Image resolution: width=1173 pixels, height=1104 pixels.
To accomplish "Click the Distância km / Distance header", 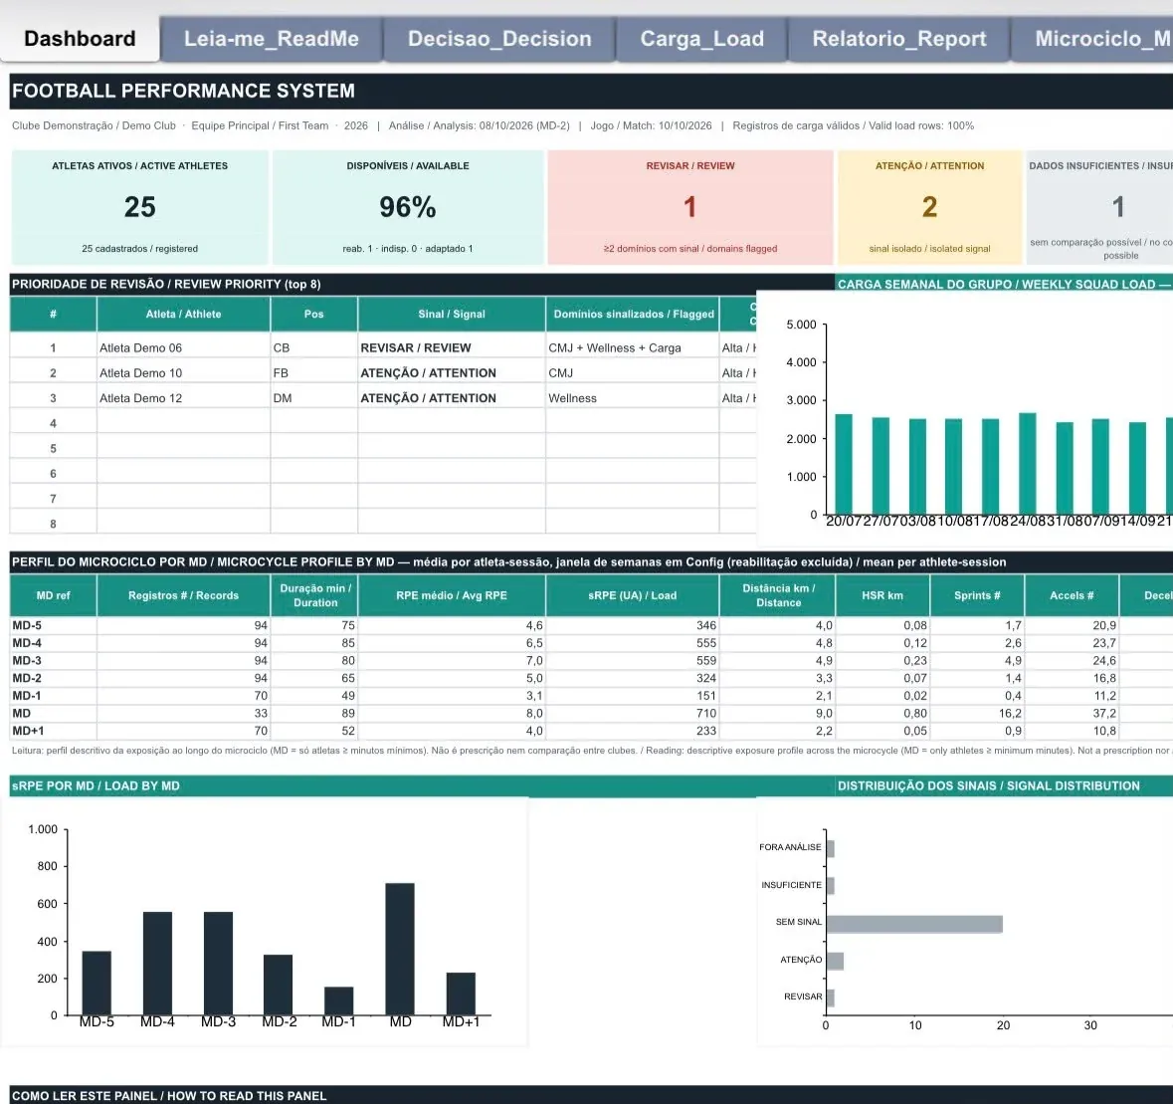I will click(777, 595).
